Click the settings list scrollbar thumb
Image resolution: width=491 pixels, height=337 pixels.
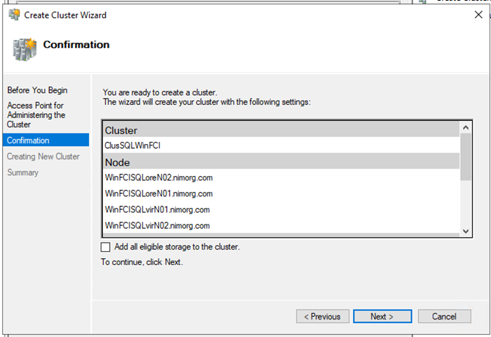click(466, 157)
